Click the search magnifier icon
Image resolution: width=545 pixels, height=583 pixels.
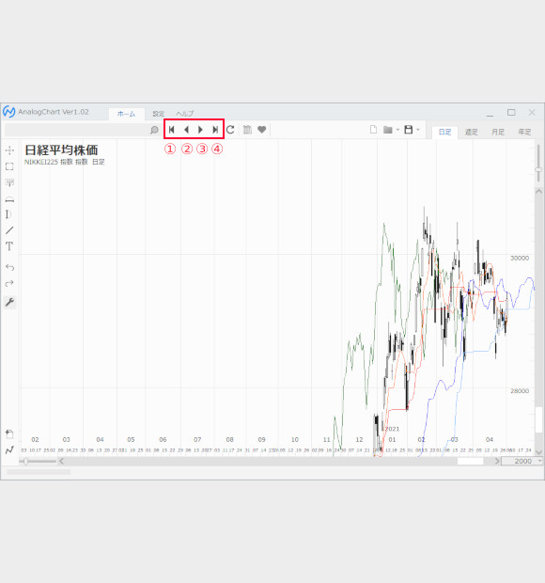154,130
